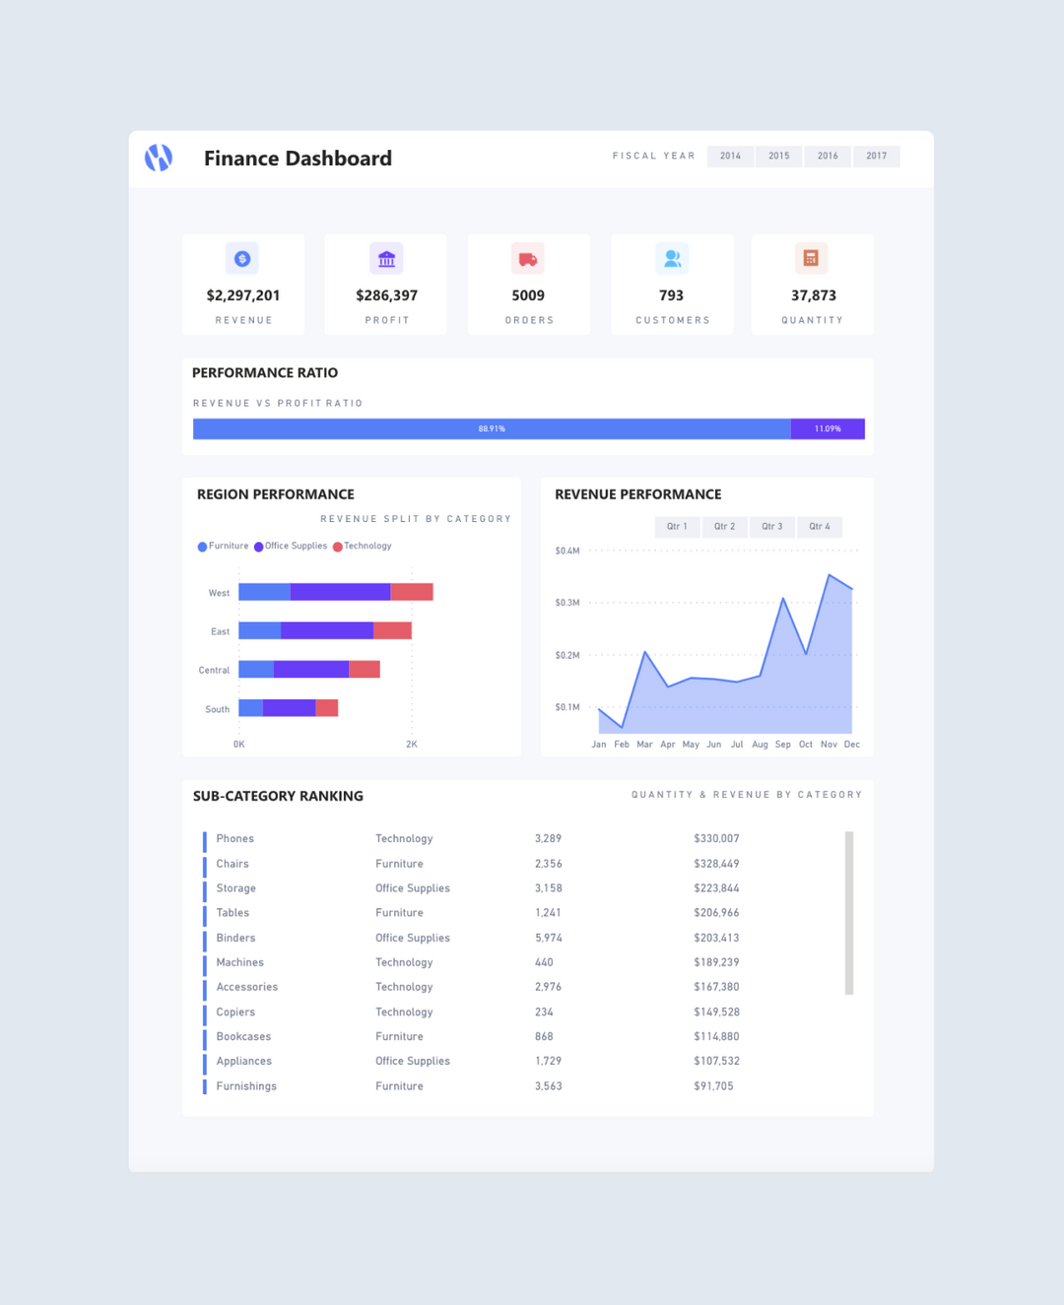Viewport: 1064px width, 1305px height.
Task: Select fiscal year 2014
Action: click(730, 156)
